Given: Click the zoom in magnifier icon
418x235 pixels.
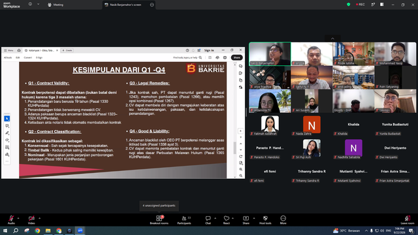Looking at the screenshot, I should pyautogui.click(x=241, y=169).
